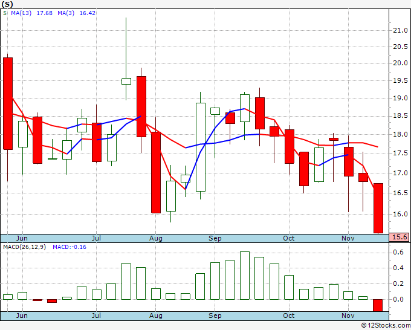The image size is (411, 330).
Task: Click the 12Stocks.com copyright link
Action: click(x=386, y=325)
